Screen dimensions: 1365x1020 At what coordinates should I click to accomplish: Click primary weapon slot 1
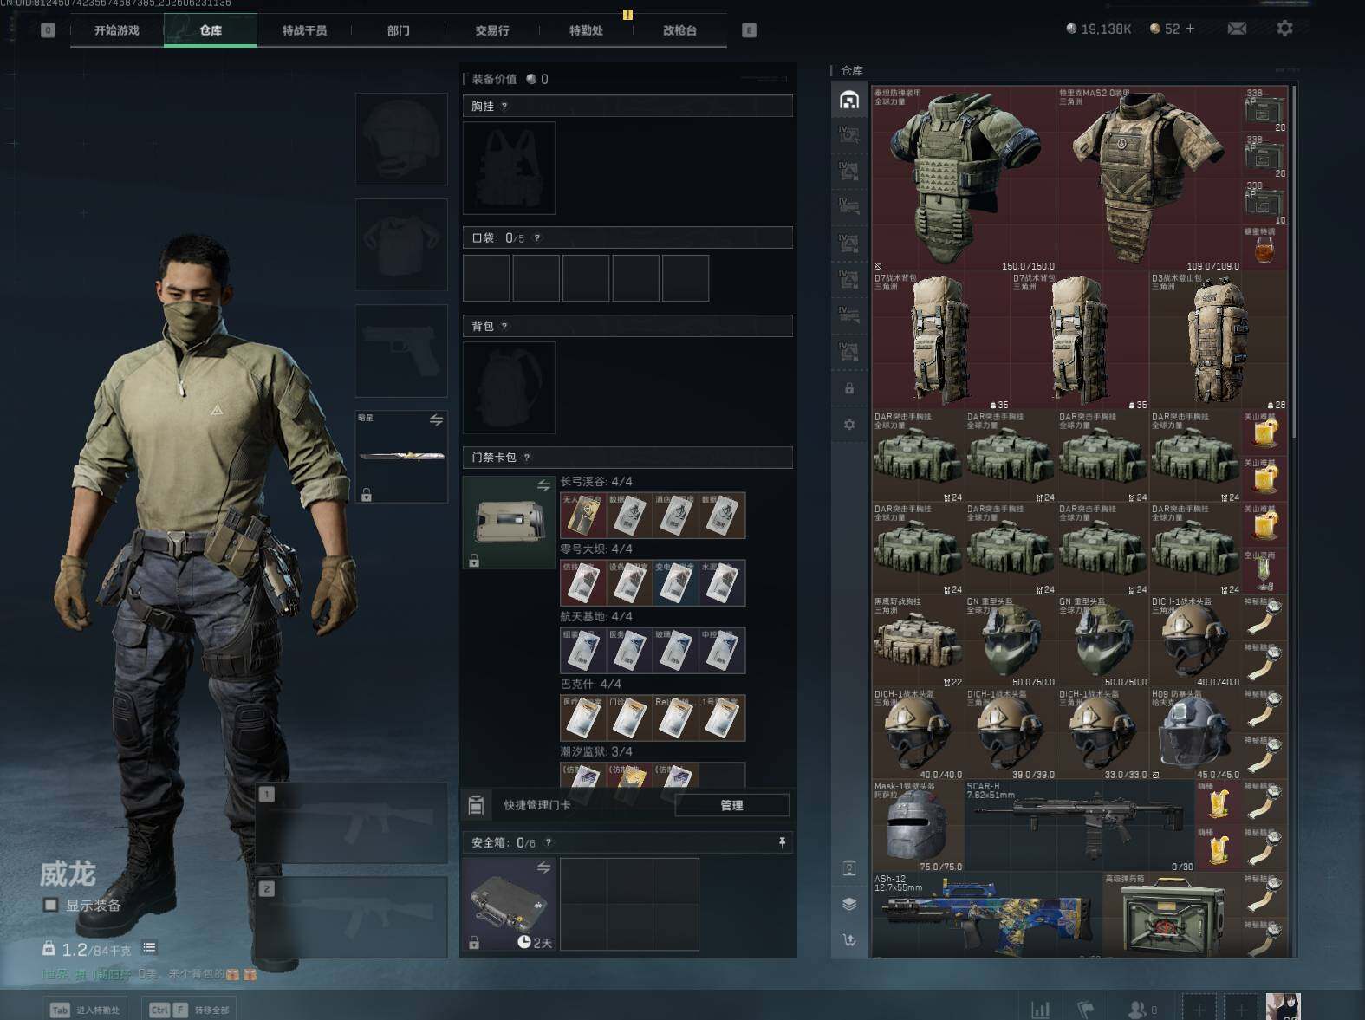pos(352,823)
